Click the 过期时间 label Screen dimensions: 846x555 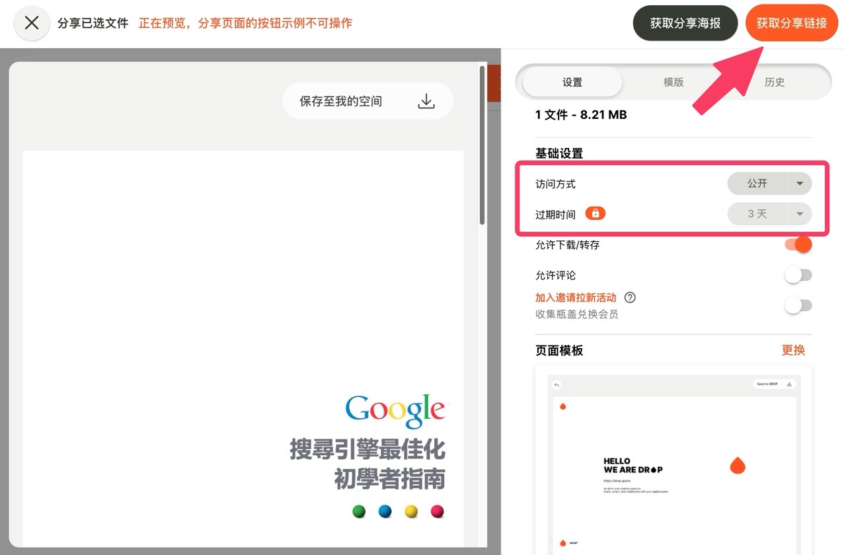[555, 214]
